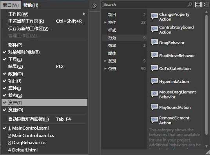Select the 样式 assets category

click(125, 30)
